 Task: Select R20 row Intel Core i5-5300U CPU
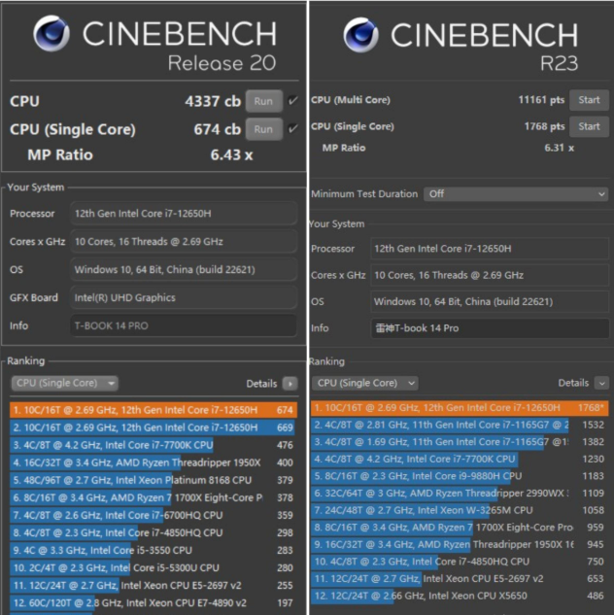click(x=153, y=568)
